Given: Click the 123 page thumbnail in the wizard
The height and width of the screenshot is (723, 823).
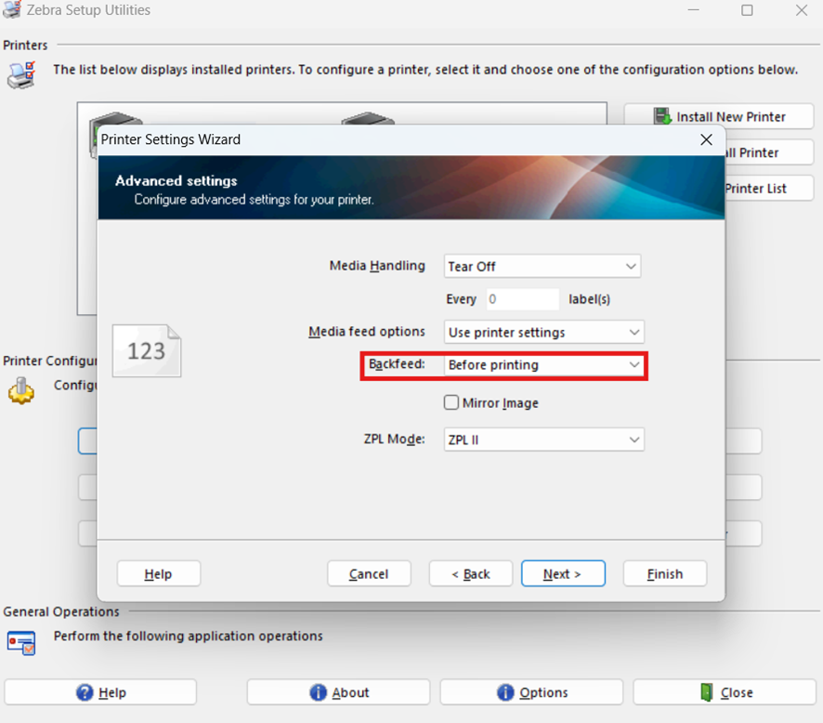Looking at the screenshot, I should tap(147, 350).
